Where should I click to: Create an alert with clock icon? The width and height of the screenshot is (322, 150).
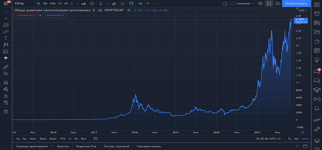tap(132, 4)
